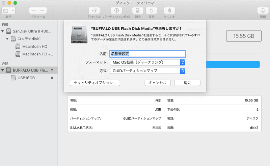The width and height of the screenshot is (270, 166).
Task: Add a volume with the plus button
Action: [x=34, y=11]
